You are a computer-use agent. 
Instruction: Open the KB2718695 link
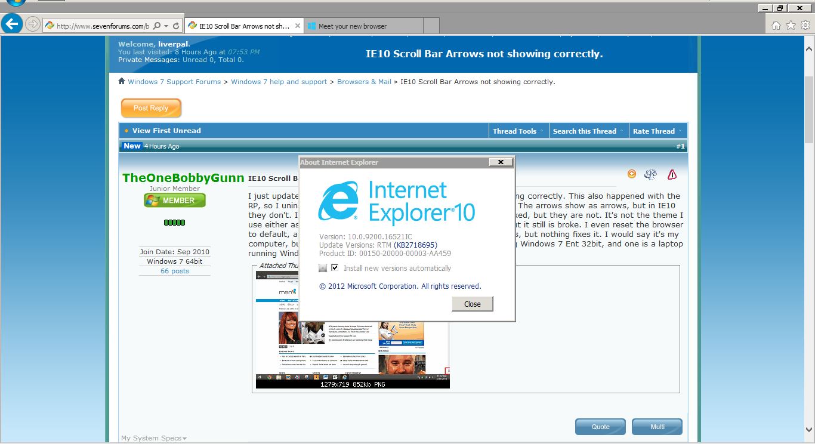pyautogui.click(x=416, y=245)
